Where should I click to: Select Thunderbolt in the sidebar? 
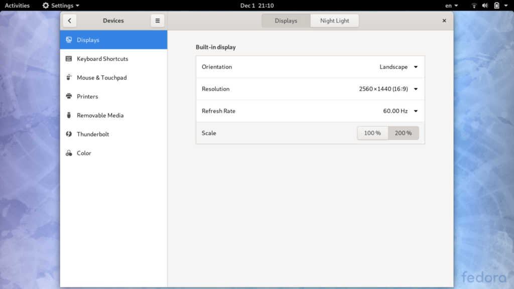coord(113,134)
